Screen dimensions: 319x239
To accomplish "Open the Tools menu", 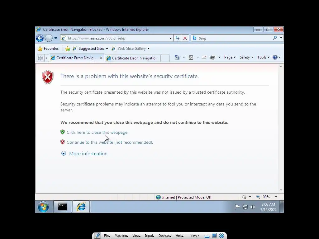I will pos(263,57).
